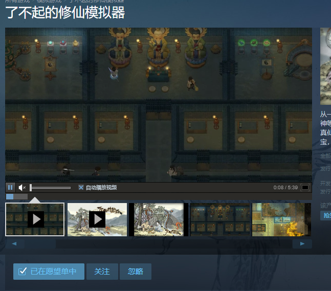Click the 关注 follow button
Screen dimensions: 331x291
(x=102, y=272)
